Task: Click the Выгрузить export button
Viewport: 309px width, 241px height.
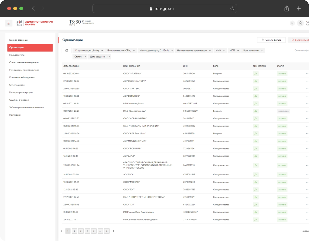Action: click(298, 40)
